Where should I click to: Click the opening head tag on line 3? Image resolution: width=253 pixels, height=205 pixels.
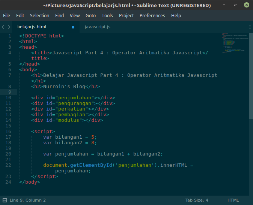click(28, 47)
